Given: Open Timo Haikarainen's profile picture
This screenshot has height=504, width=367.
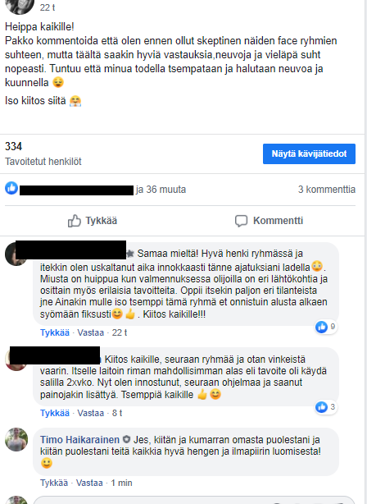Looking at the screenshot, I should coord(16,439).
